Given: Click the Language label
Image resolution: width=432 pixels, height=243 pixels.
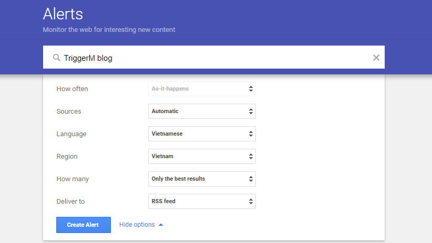Looking at the screenshot, I should 71,134.
